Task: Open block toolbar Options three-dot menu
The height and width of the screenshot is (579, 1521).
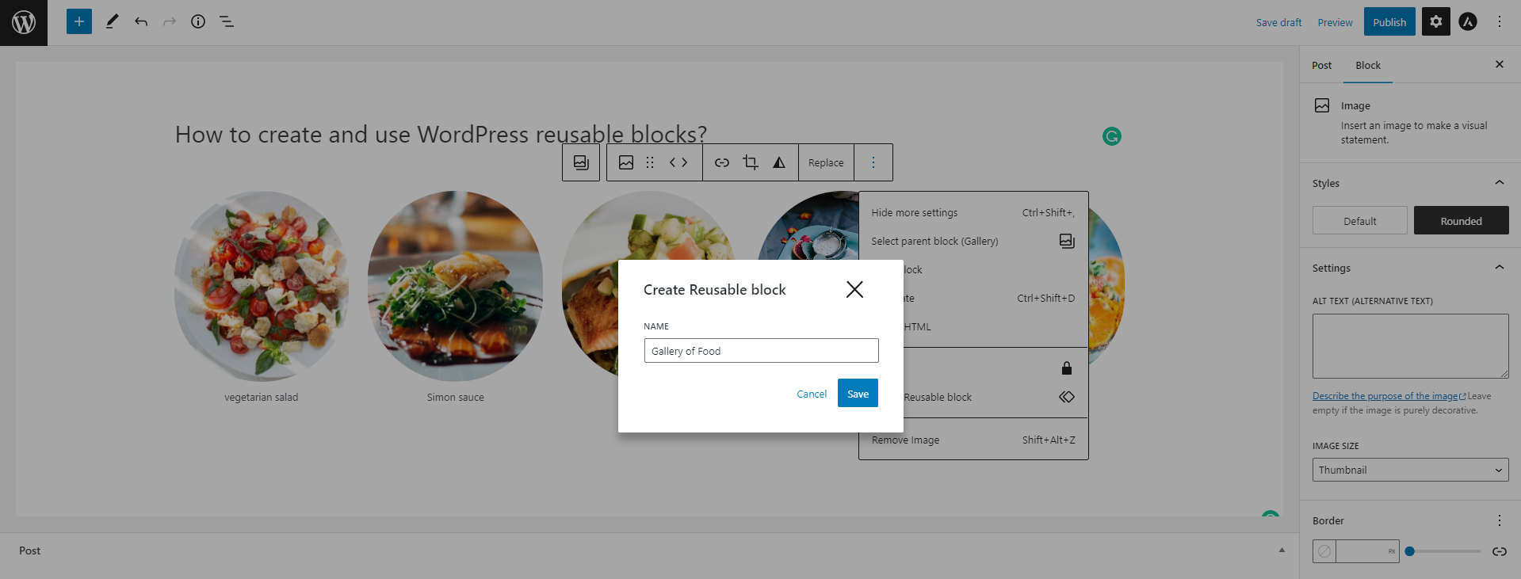Action: click(873, 162)
